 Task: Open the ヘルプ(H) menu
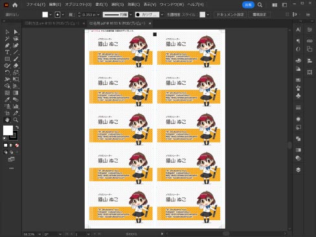[196, 5]
